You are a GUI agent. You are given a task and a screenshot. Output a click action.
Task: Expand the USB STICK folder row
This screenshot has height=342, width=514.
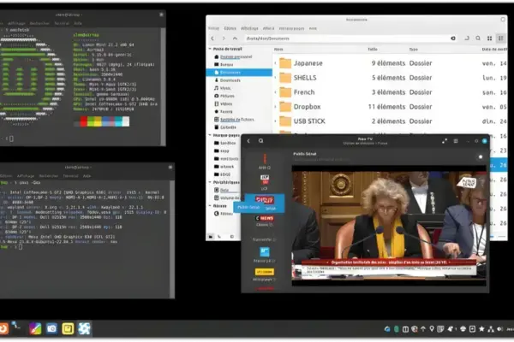(275, 121)
